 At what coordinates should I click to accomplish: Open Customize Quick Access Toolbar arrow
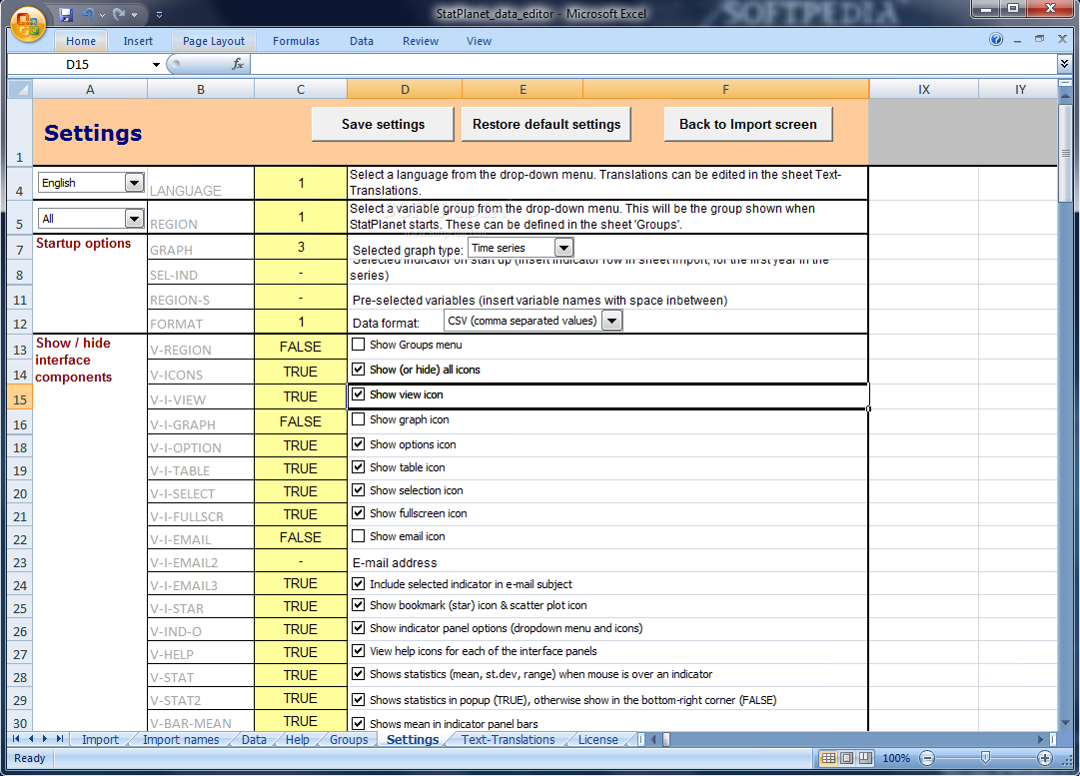[159, 14]
